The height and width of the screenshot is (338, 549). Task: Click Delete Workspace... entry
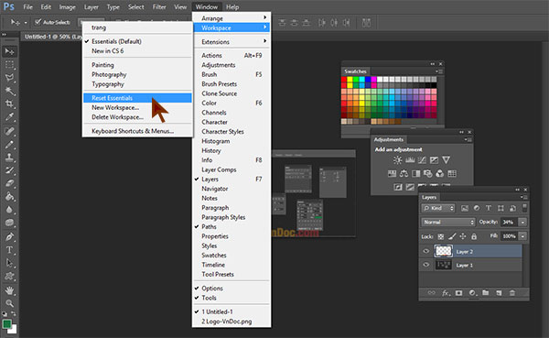coord(137,117)
